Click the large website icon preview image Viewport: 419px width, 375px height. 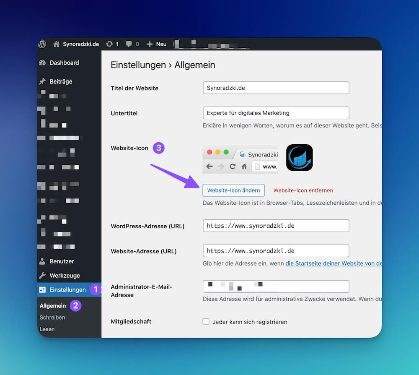[x=299, y=158]
